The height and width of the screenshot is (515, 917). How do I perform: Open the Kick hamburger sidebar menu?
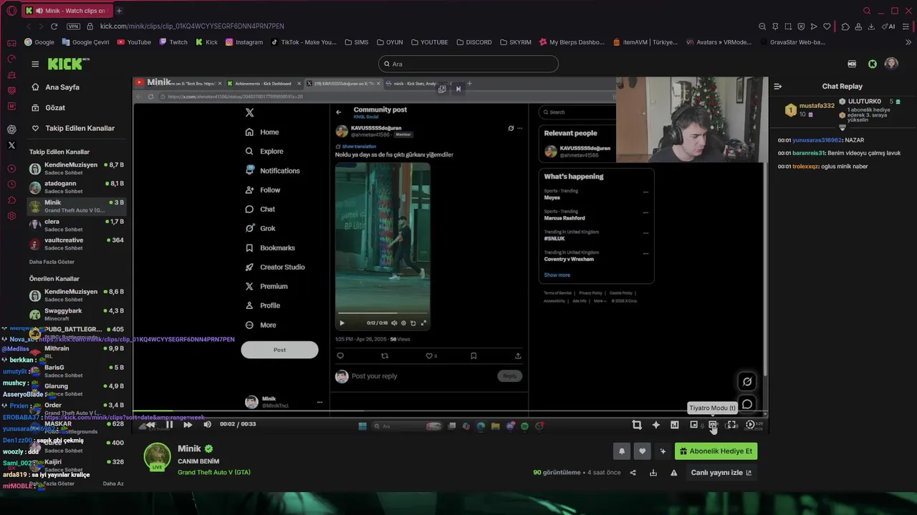[35, 64]
